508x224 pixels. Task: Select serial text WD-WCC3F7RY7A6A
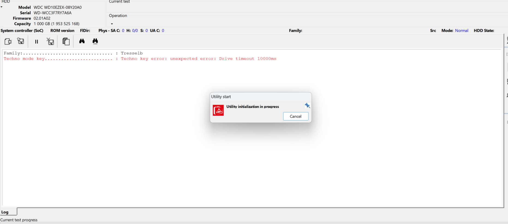coord(53,13)
